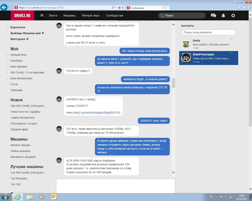Open the Закладки sidebar link
Viewport: 252px width, 201px height.
tap(16, 90)
